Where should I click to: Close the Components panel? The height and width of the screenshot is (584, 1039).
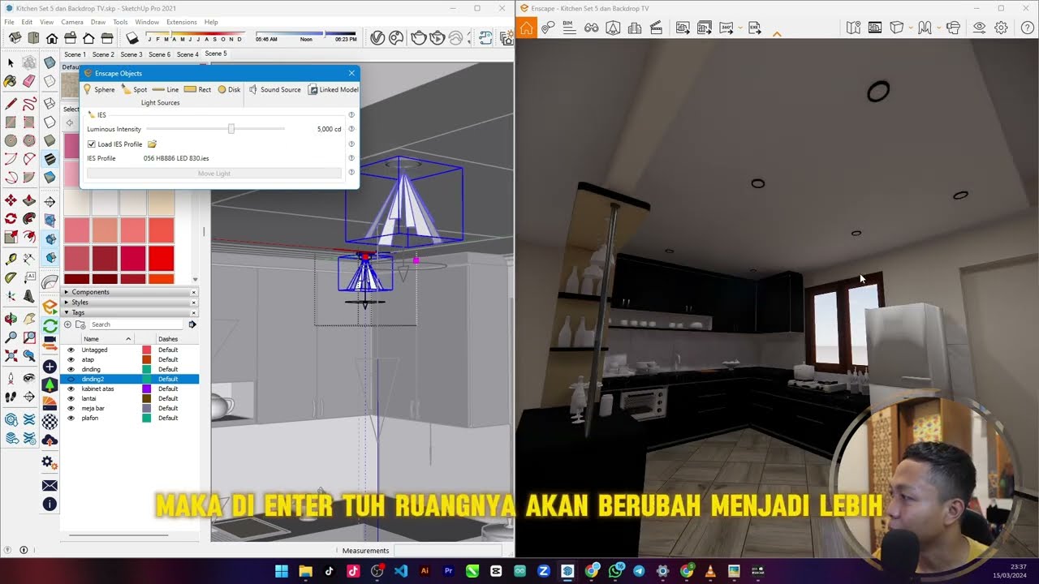click(x=194, y=292)
